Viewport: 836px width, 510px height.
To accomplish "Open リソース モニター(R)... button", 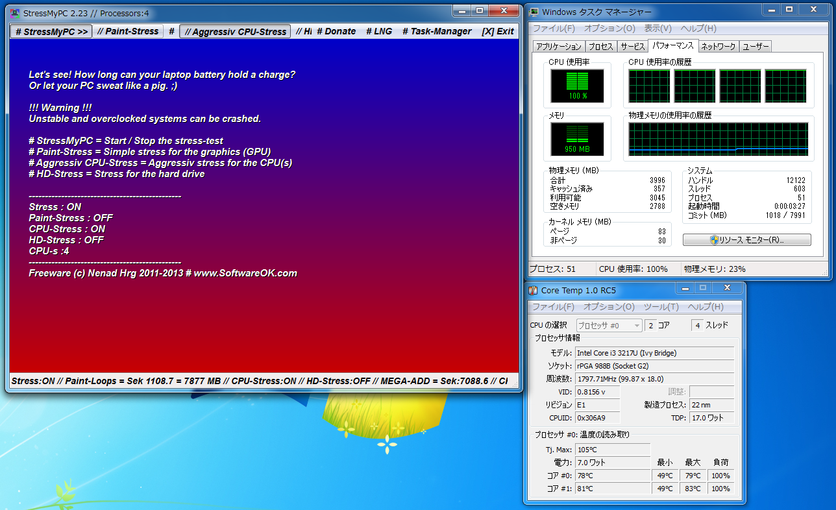I will point(746,240).
